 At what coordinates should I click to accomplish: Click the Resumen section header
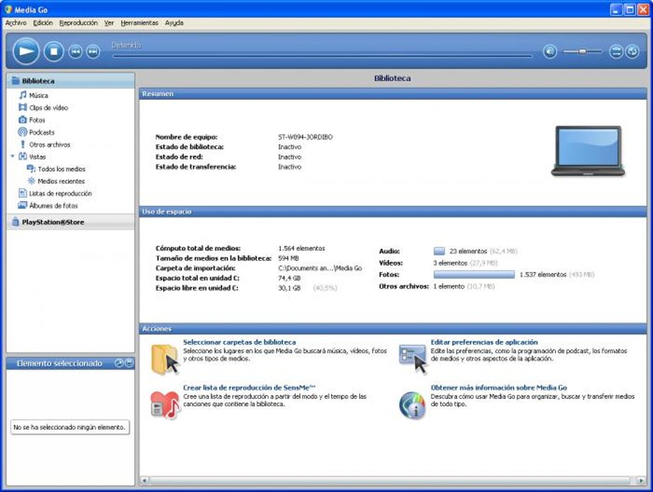(x=392, y=93)
